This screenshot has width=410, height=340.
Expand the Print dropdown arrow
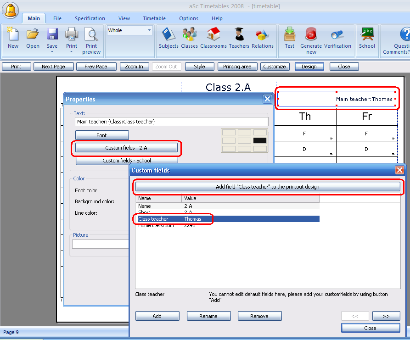point(72,52)
